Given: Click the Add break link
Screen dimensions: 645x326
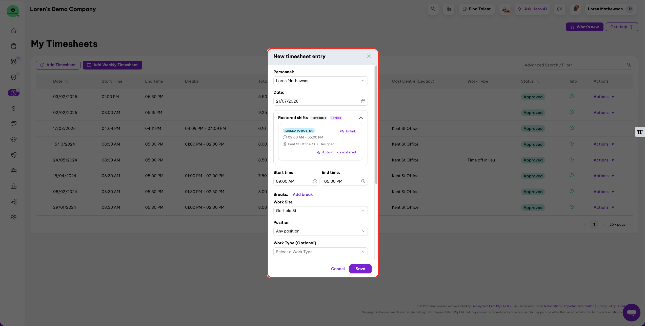Looking at the screenshot, I should (x=303, y=194).
